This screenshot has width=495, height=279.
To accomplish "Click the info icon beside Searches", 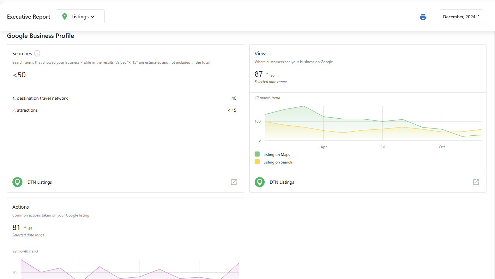I will tap(37, 53).
